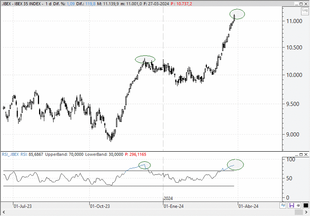This screenshot has height=216, width=310.
Task: Click the 50 label on RSI axis
Action: coord(289,179)
